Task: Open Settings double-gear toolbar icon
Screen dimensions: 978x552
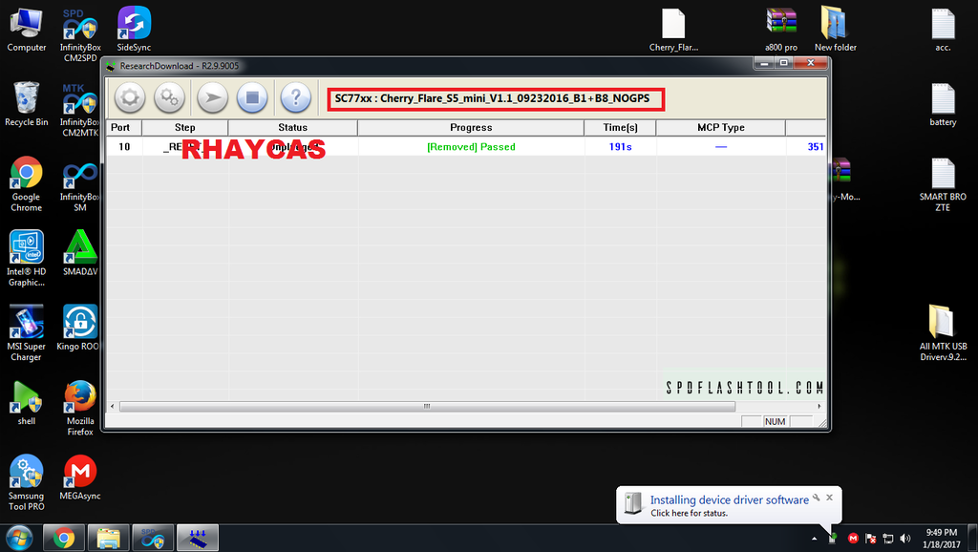Action: pyautogui.click(x=170, y=96)
